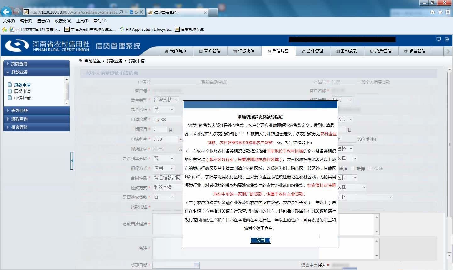Screen dimensions: 453x270
Task: Open the calendar icon beside 受理日期
Action: point(197,265)
